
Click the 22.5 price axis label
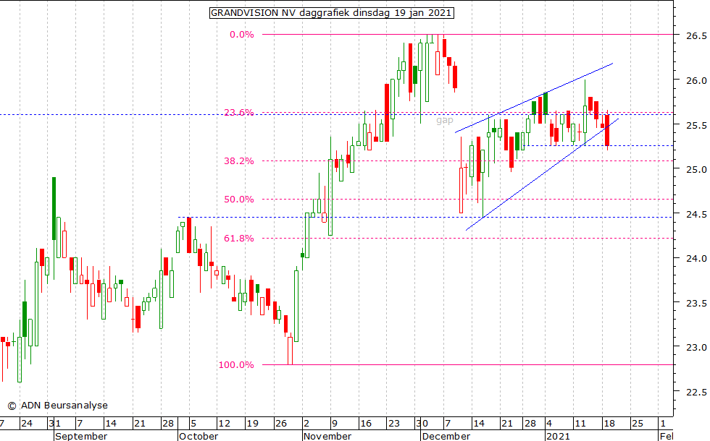(696, 393)
